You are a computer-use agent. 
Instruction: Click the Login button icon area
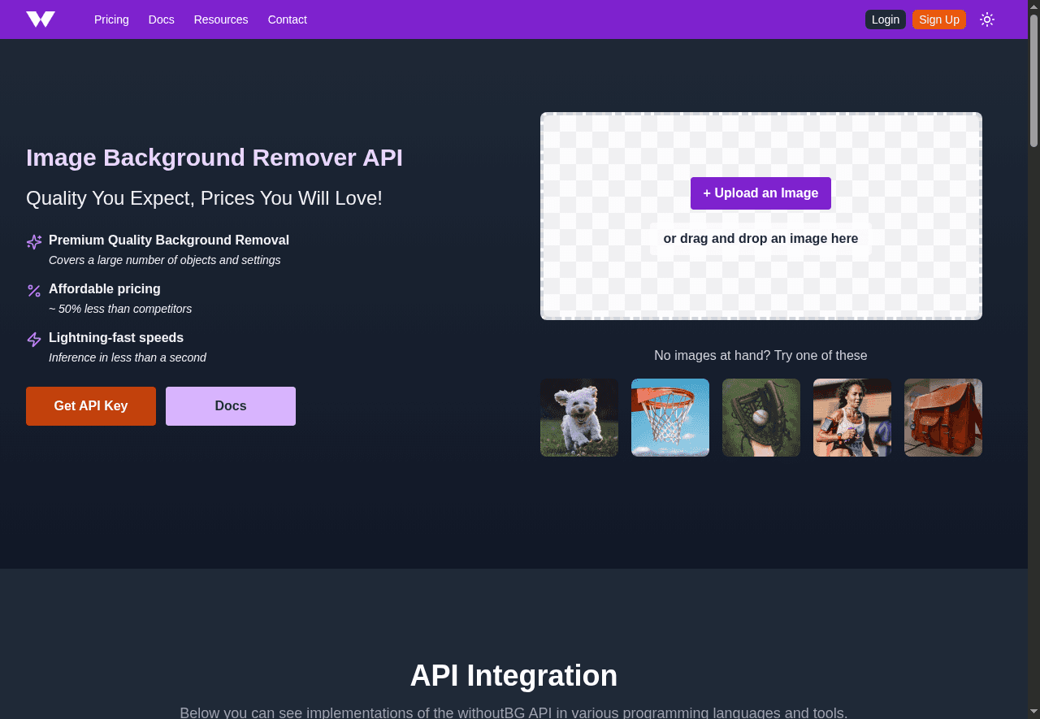tap(885, 19)
